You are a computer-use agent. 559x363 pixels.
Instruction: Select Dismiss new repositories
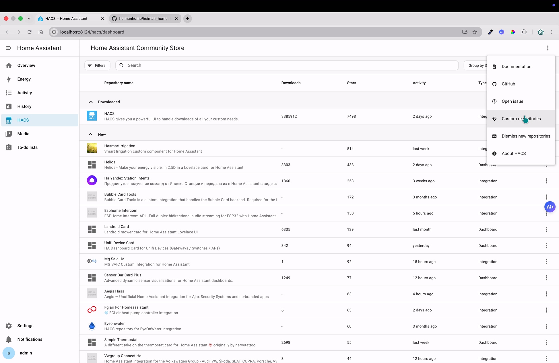[521, 136]
